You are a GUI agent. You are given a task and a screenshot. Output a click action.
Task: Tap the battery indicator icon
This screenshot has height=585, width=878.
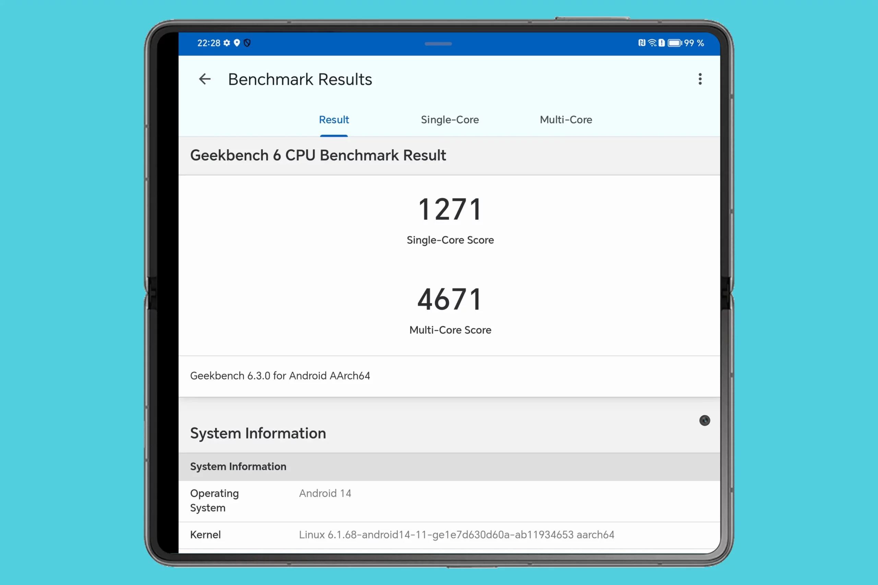point(675,43)
